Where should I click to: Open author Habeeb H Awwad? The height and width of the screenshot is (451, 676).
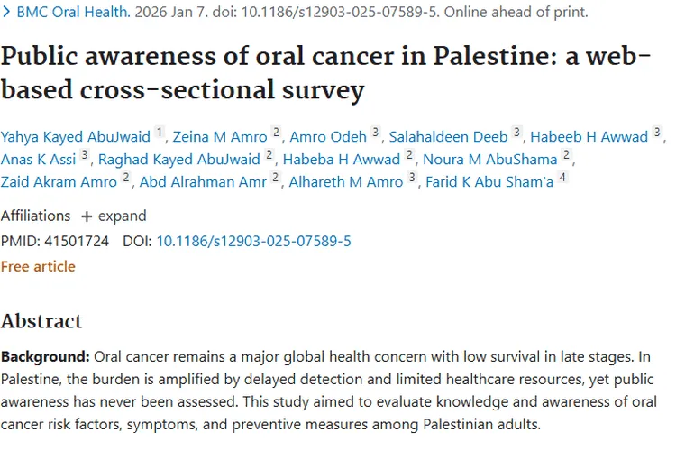[589, 137]
